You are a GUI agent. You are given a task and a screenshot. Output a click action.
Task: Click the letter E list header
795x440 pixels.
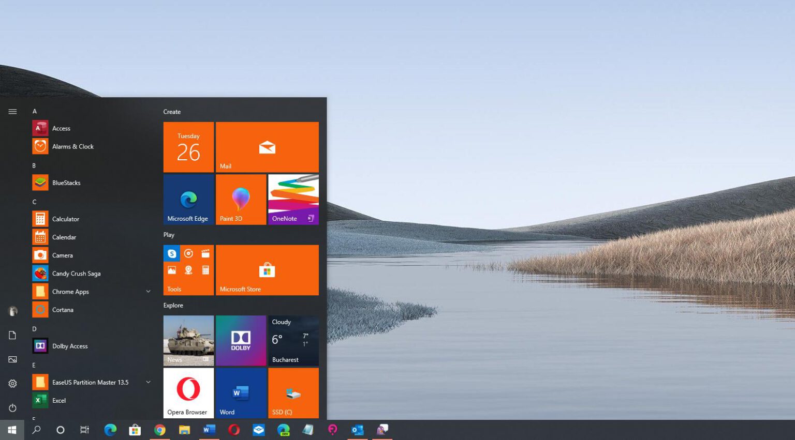[x=34, y=365]
